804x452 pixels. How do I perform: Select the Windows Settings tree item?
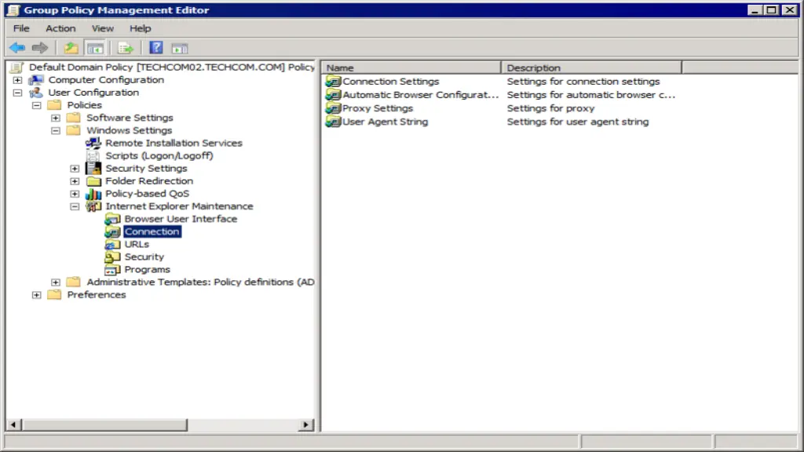130,131
